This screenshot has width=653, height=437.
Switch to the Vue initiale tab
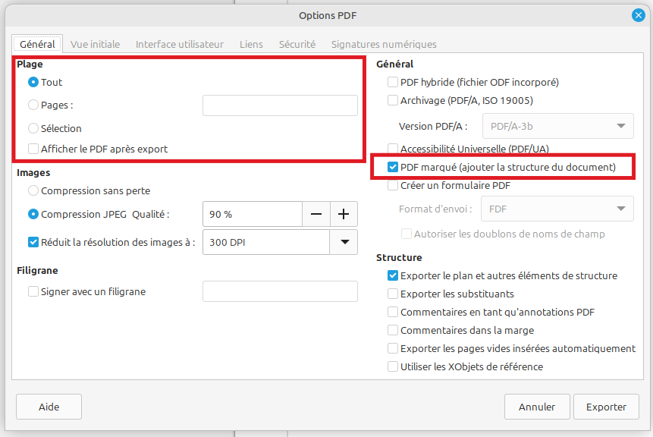click(x=95, y=44)
